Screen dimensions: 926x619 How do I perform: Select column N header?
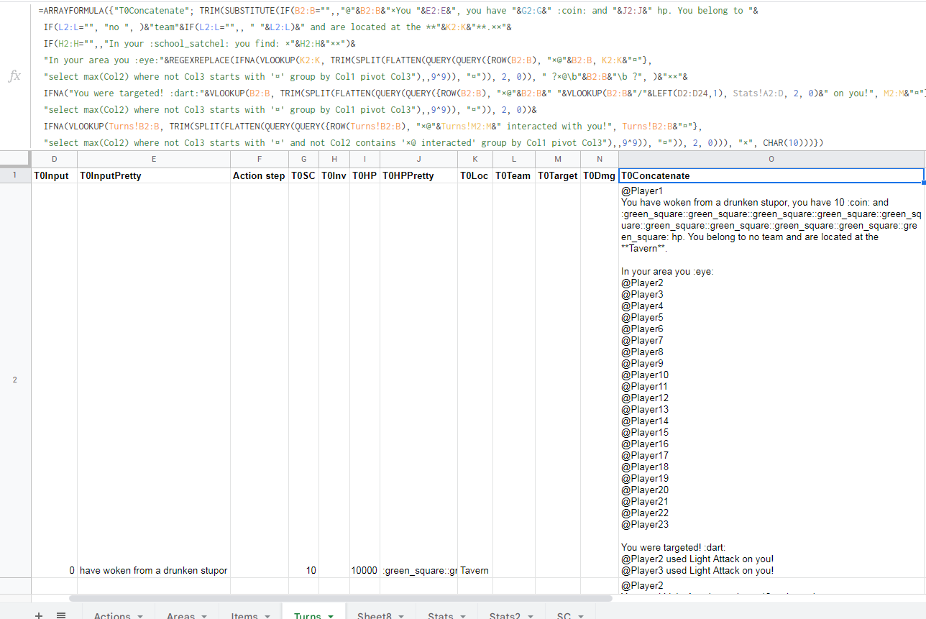[600, 159]
